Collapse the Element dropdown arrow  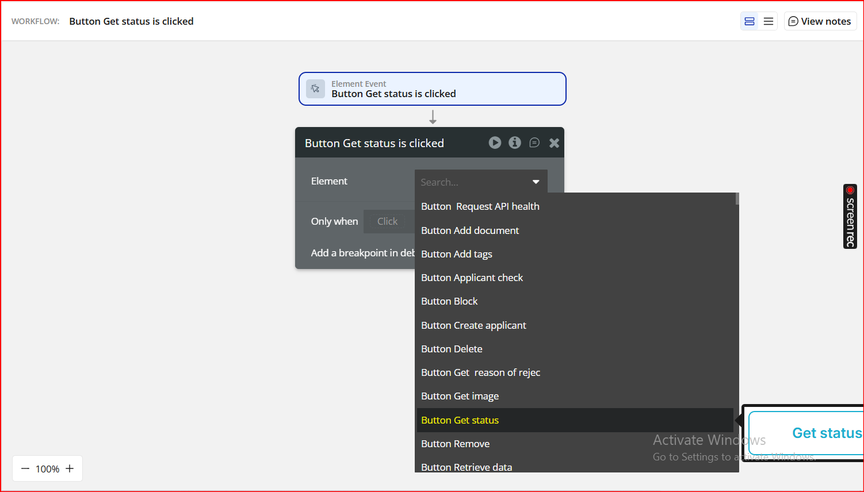coord(536,182)
